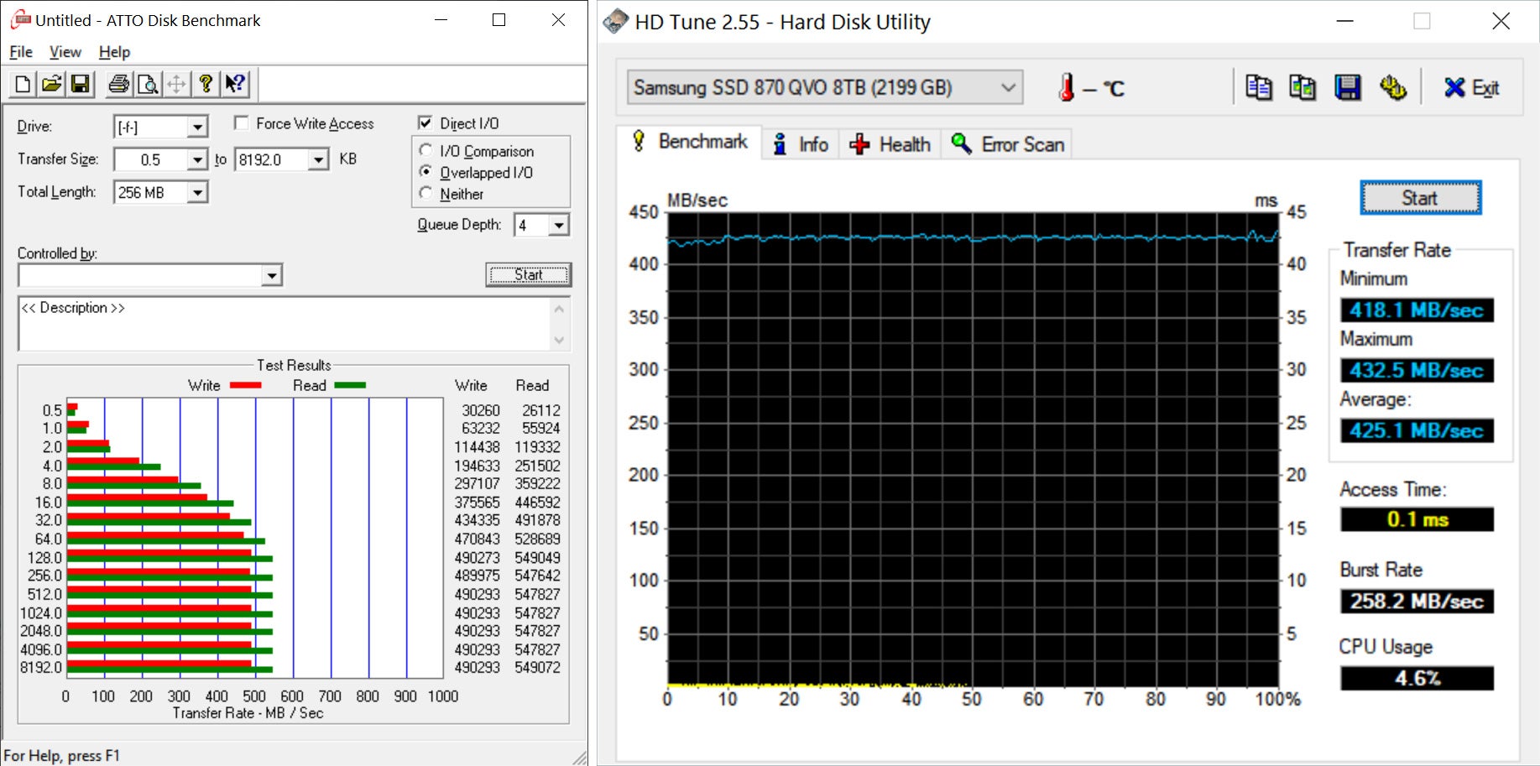Start the ATTO Disk Benchmark test

pos(528,274)
